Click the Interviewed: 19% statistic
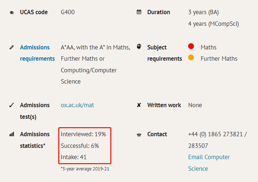This screenshot has height=182, width=258. [x=83, y=134]
